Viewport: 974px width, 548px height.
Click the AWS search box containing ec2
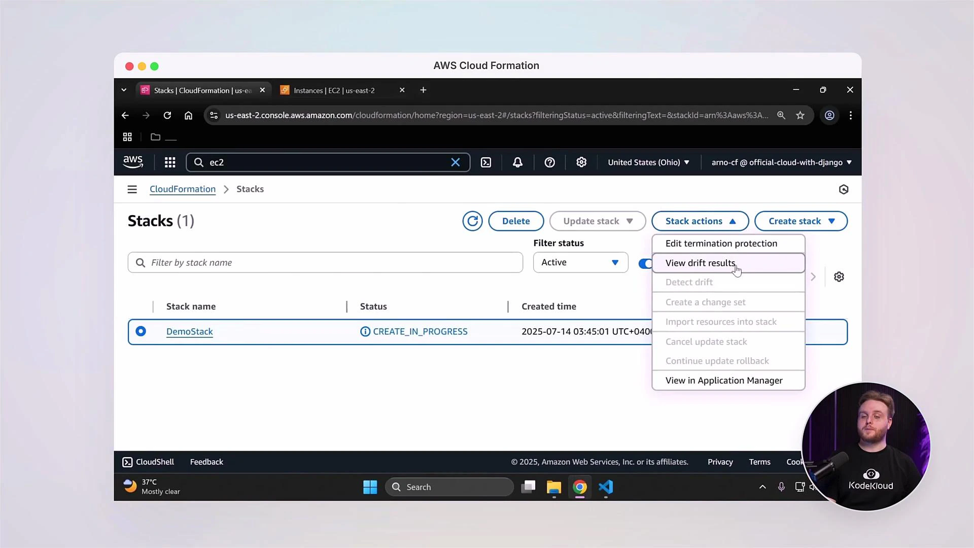pos(328,162)
